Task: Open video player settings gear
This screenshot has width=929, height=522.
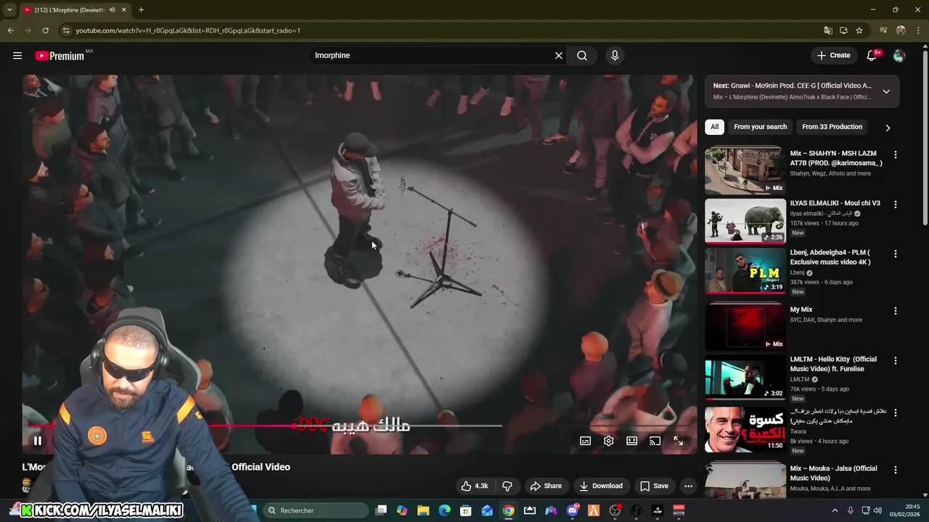Action: (x=609, y=441)
